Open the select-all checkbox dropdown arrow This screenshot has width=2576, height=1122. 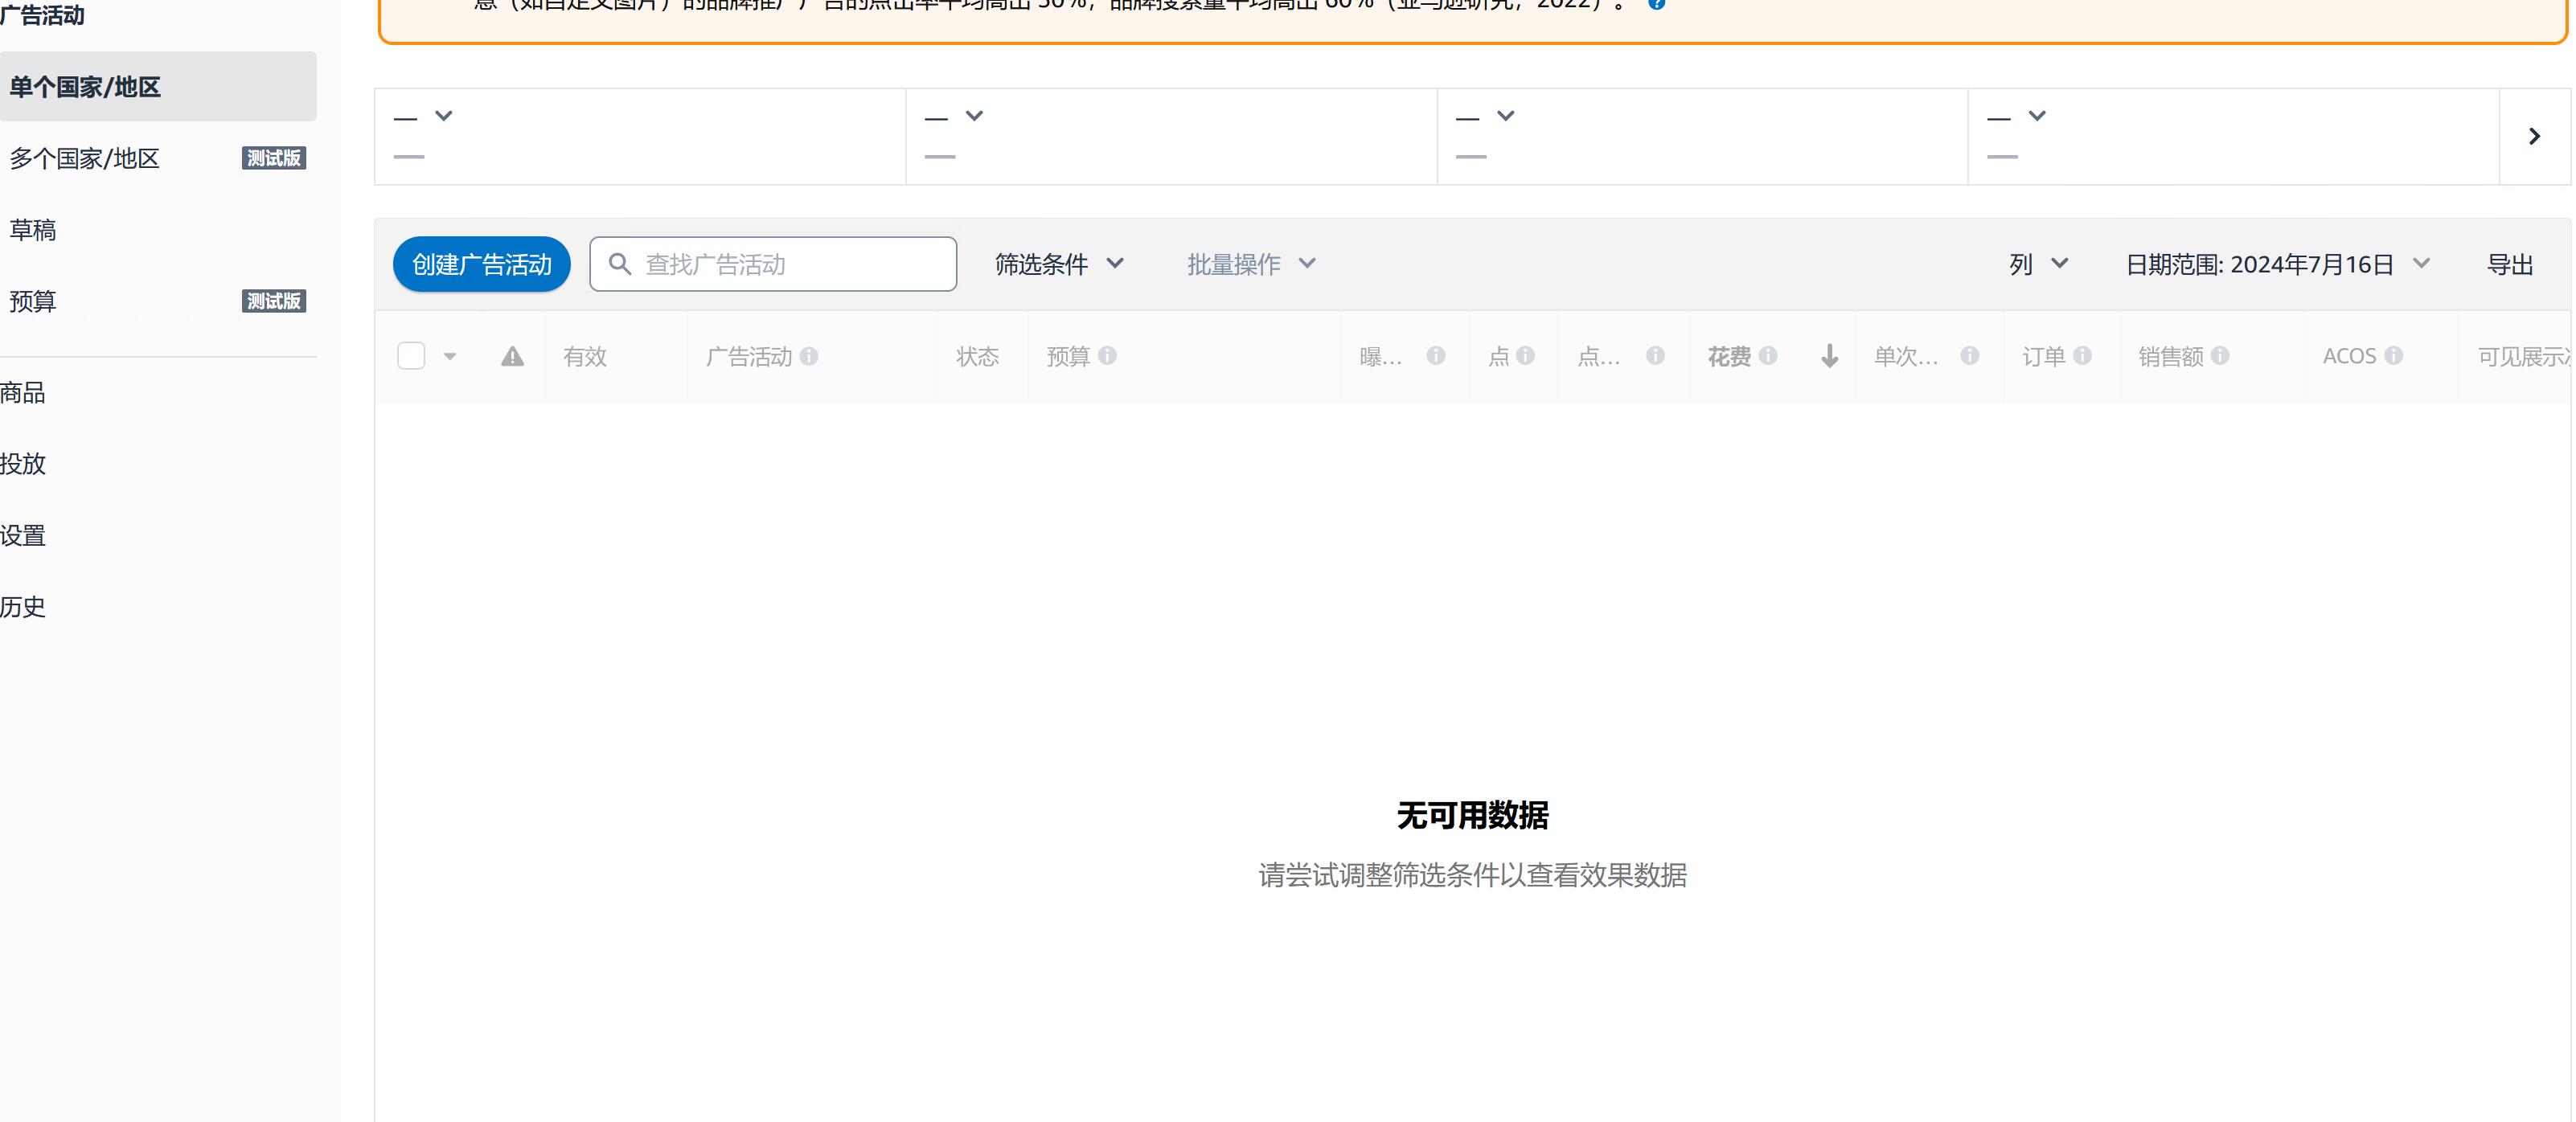pos(450,356)
